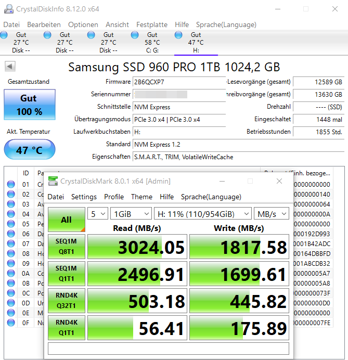Open Hilfe menu in CrystalDiskInfo
This screenshot has height=360, width=348.
[x=182, y=24]
